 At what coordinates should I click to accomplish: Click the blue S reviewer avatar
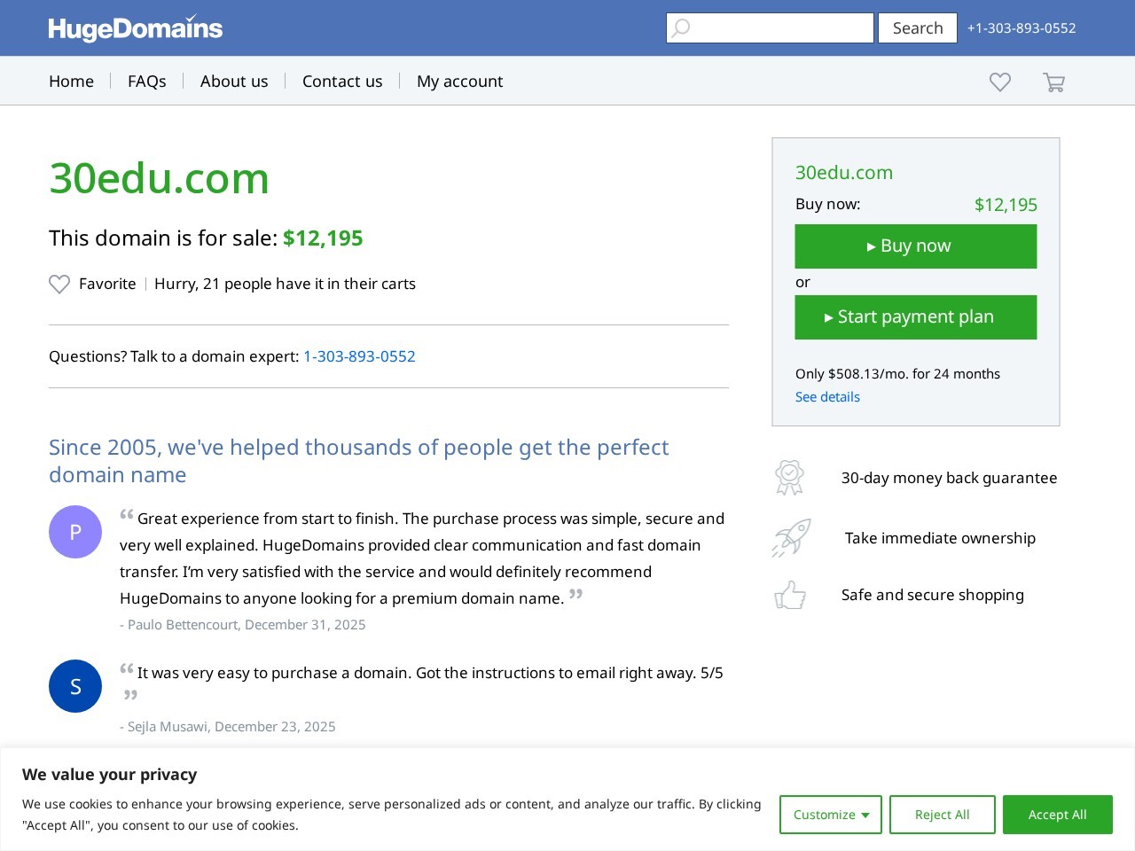(x=75, y=686)
